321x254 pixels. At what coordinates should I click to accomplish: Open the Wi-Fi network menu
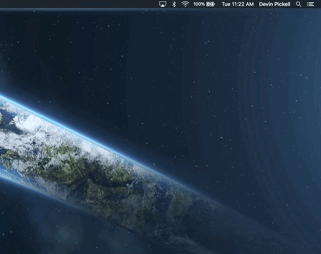coord(185,4)
